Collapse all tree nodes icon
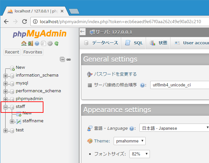Image resolution: width=209 pixels, height=163 pixels. pyautogui.click(x=62, y=59)
